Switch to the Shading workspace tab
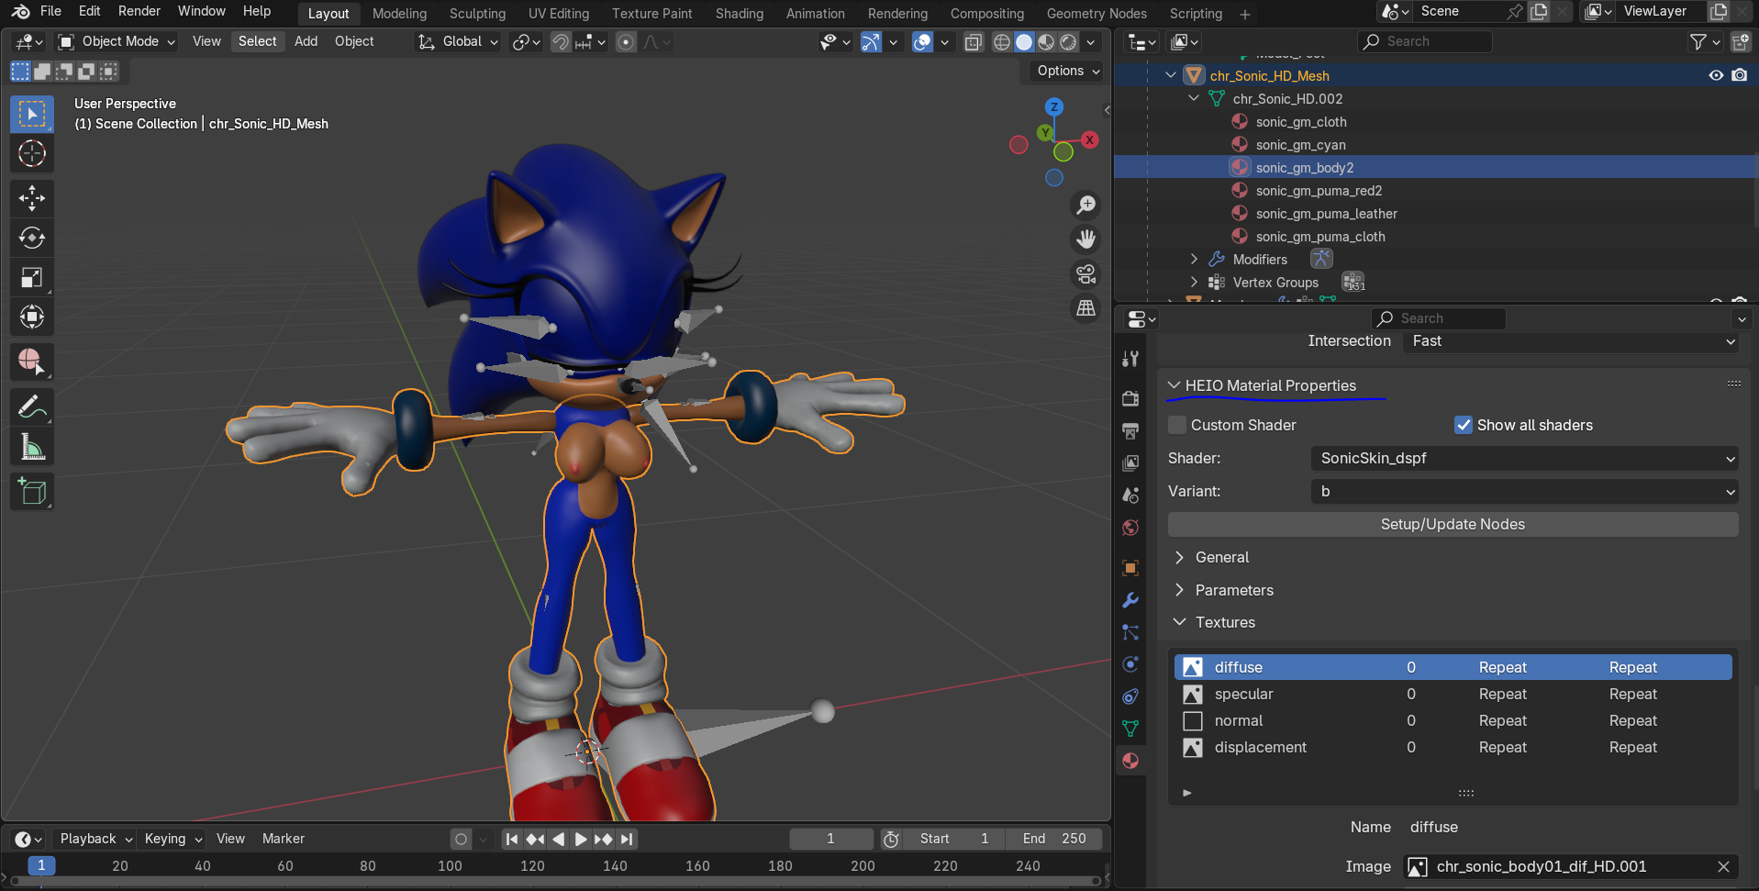The image size is (1759, 891). tap(740, 14)
